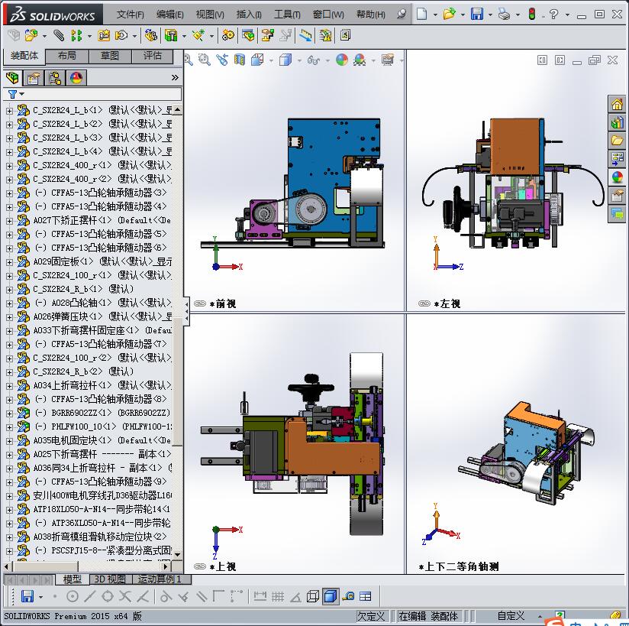Switch to the 布局 tab
The image size is (629, 626).
click(67, 57)
